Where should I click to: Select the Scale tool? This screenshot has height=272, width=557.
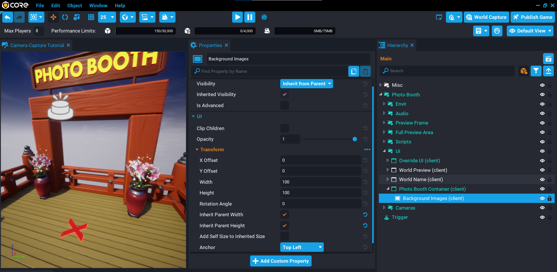[x=76, y=17]
